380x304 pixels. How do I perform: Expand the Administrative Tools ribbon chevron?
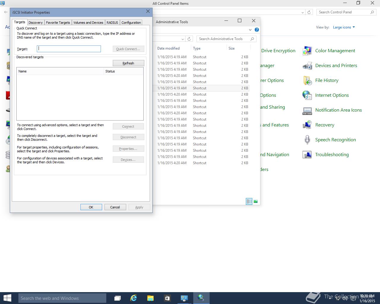(250, 30)
